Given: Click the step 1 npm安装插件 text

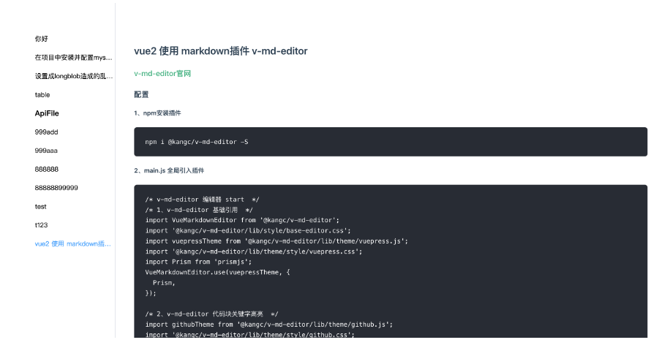Looking at the screenshot, I should pyautogui.click(x=157, y=113).
